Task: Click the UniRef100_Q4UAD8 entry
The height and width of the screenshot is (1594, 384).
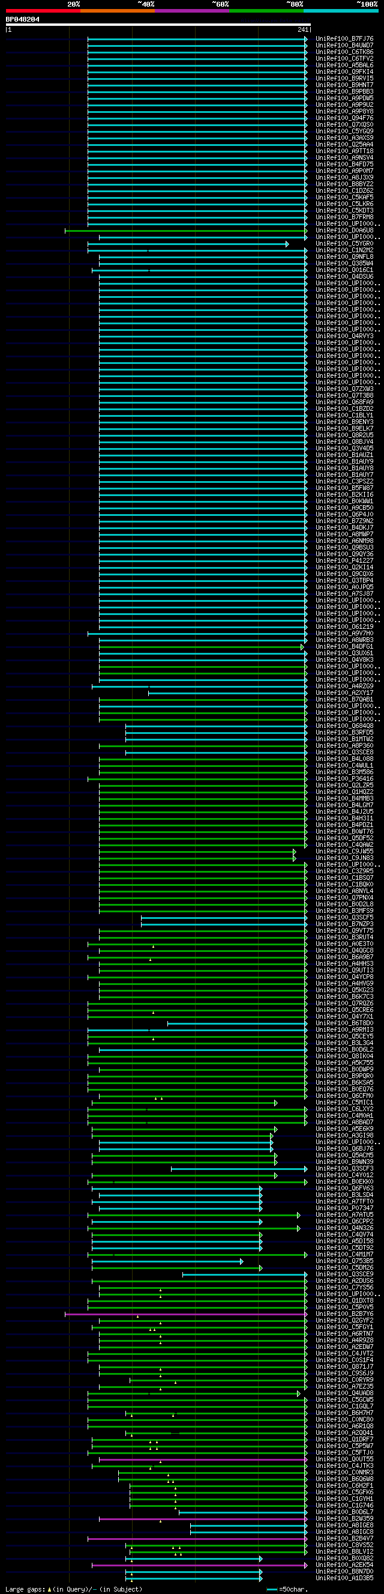Action: (x=344, y=1393)
